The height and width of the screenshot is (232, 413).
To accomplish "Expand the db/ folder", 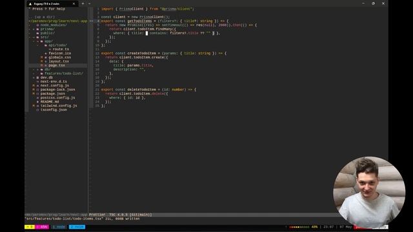I will click(47, 70).
